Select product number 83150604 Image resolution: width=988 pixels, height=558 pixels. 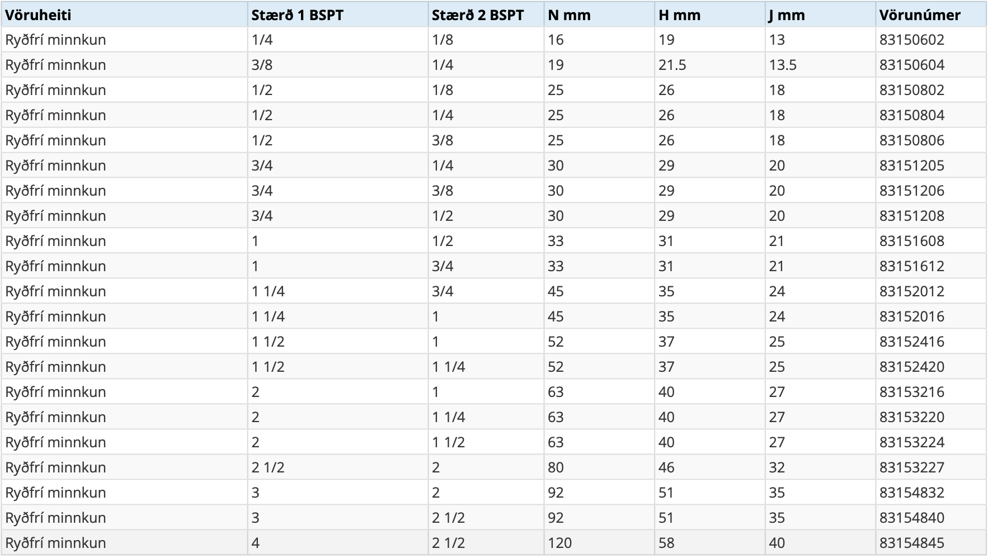coord(911,65)
